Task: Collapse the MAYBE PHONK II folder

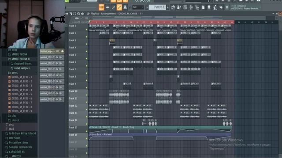Action: [x=19, y=59]
